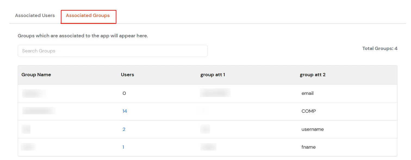This screenshot has height=160, width=411.
Task: Select the row showing COMP attribute
Action: (x=190, y=111)
